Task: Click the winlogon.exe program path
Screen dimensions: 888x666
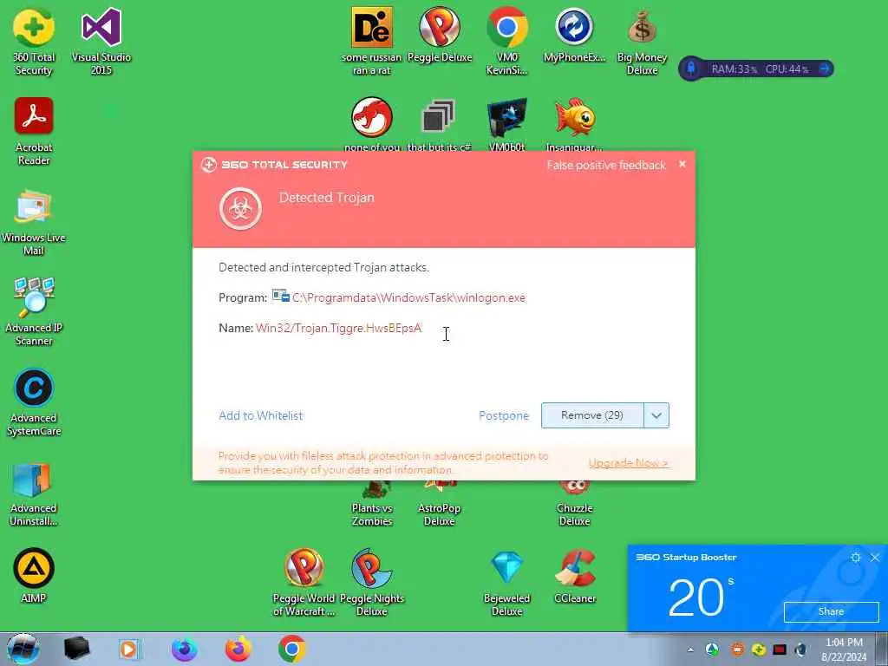Action: click(409, 297)
